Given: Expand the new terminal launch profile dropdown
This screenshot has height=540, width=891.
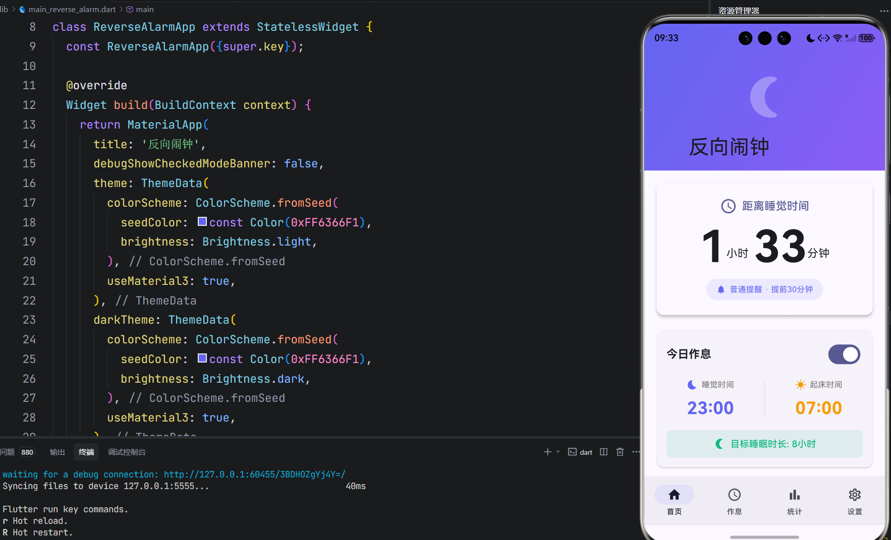Looking at the screenshot, I should 558,452.
